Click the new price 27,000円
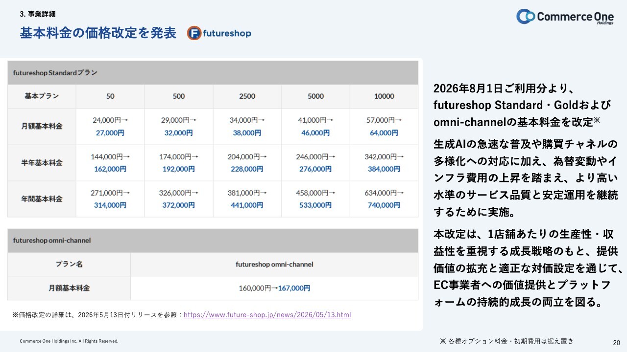Screen dimensions: 627x352 [x=110, y=132]
